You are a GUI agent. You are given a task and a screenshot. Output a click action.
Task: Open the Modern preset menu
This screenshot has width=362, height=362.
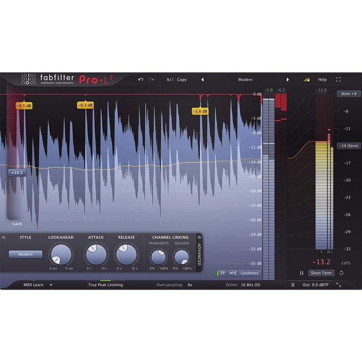(x=245, y=80)
